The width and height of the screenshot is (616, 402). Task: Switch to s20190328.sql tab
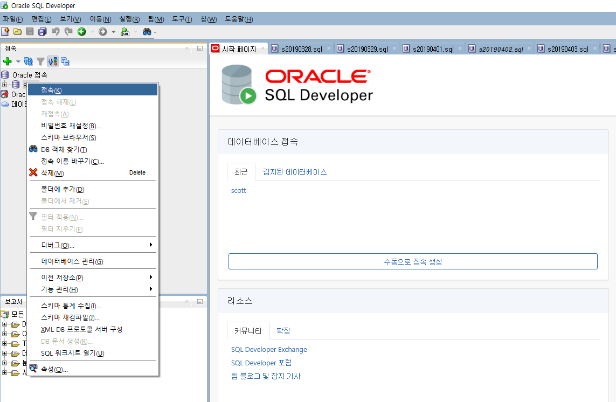301,48
